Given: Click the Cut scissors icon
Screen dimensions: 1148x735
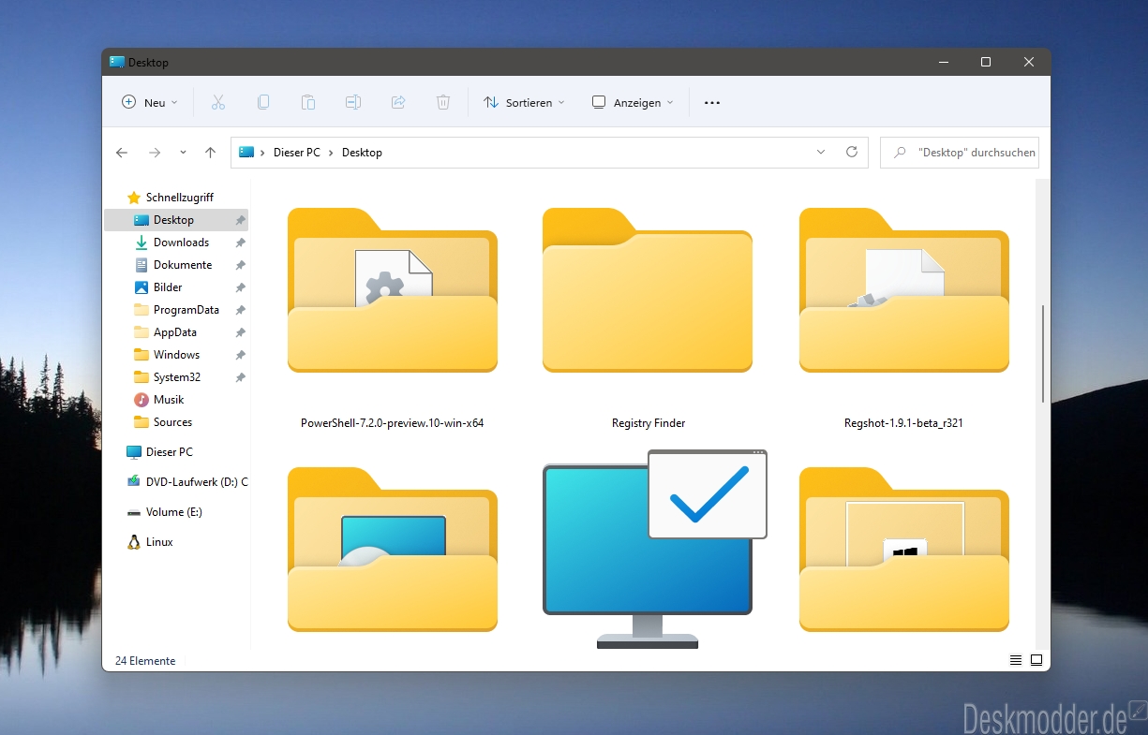Looking at the screenshot, I should tap(218, 102).
